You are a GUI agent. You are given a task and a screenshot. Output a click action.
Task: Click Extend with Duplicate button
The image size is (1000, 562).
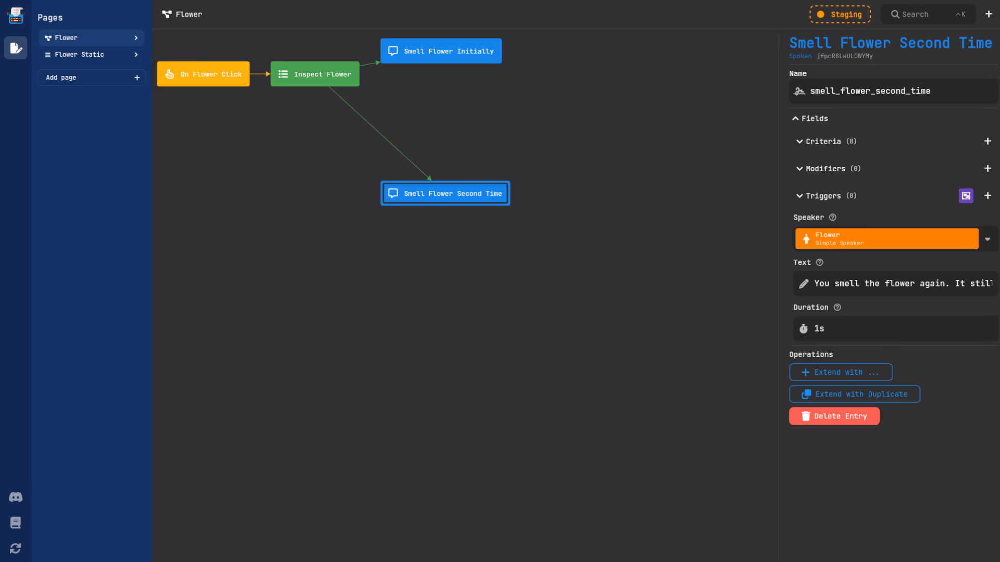[x=854, y=394]
